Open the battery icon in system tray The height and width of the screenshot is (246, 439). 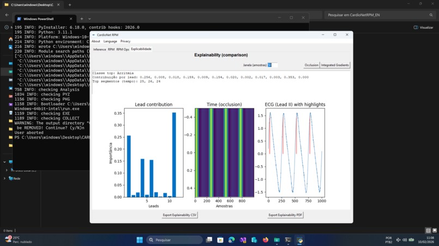[x=411, y=240]
